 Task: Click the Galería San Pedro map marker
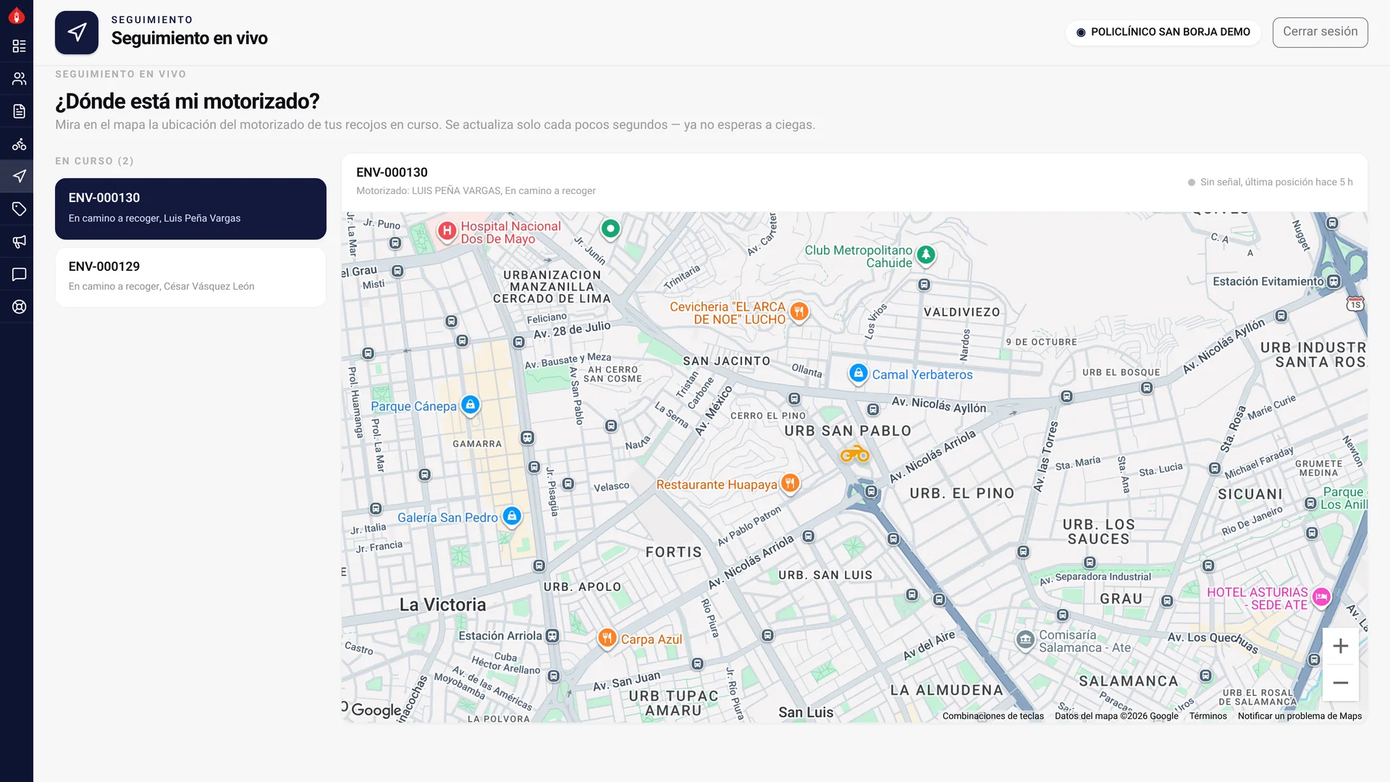tap(512, 517)
